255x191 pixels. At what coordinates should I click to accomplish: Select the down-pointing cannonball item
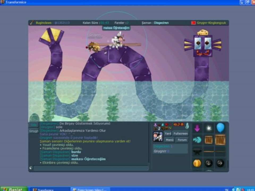click(x=209, y=163)
